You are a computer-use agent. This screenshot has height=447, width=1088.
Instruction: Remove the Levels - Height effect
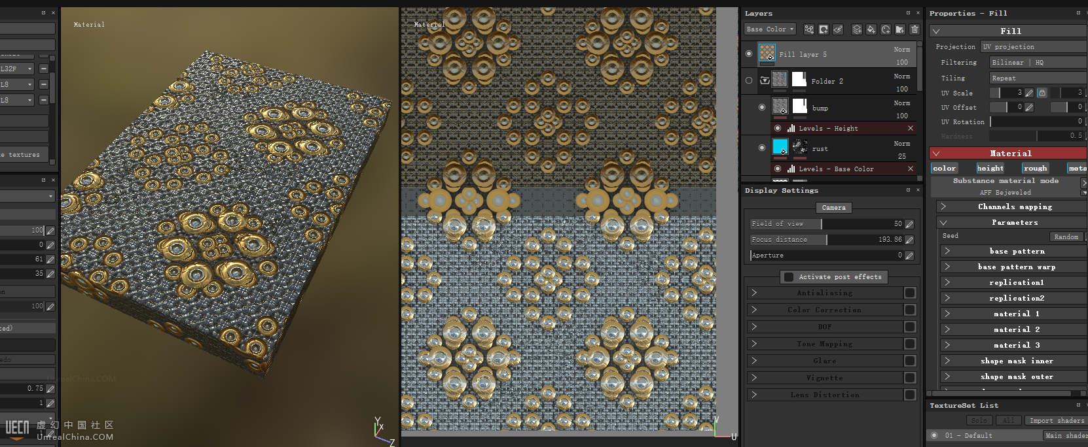[x=910, y=128]
